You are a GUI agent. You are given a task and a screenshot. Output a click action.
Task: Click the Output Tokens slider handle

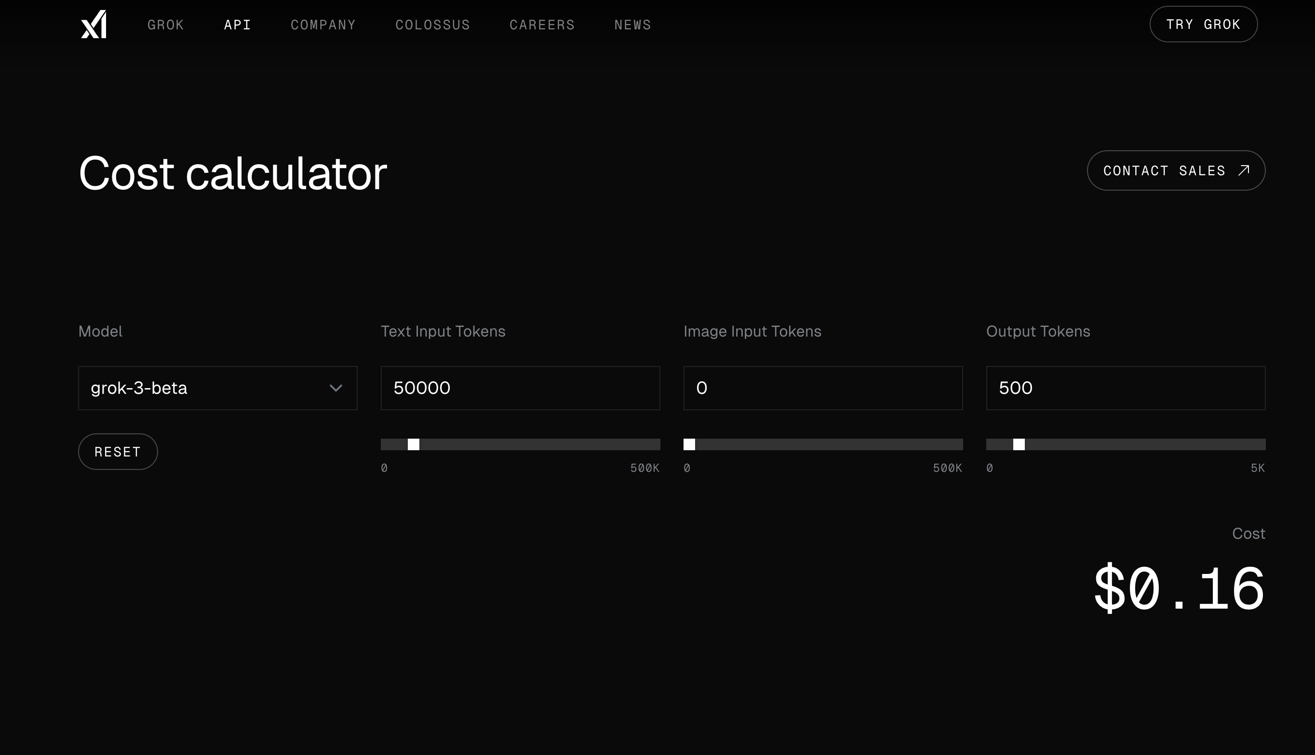(1019, 444)
